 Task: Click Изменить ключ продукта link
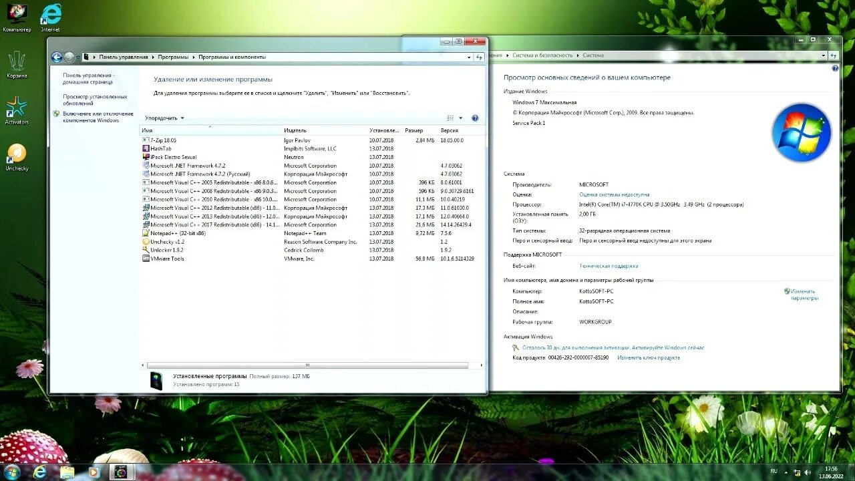click(649, 357)
